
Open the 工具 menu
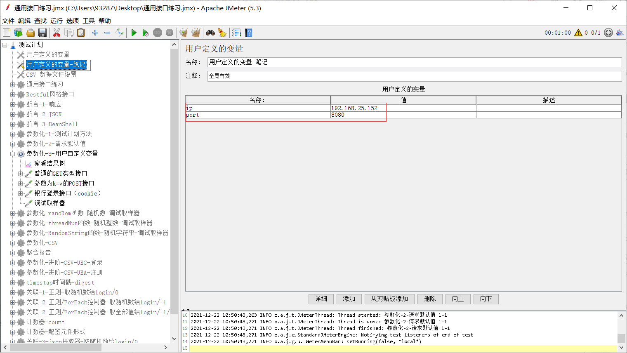(89, 21)
